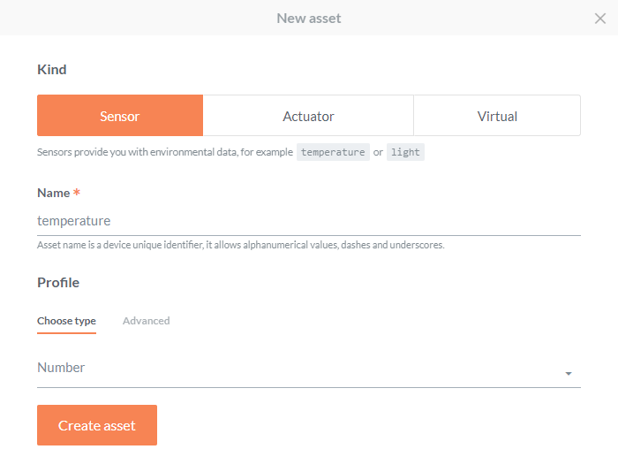Click the word 'or' between example tags
Viewport: 618px width, 472px height.
pos(378,152)
